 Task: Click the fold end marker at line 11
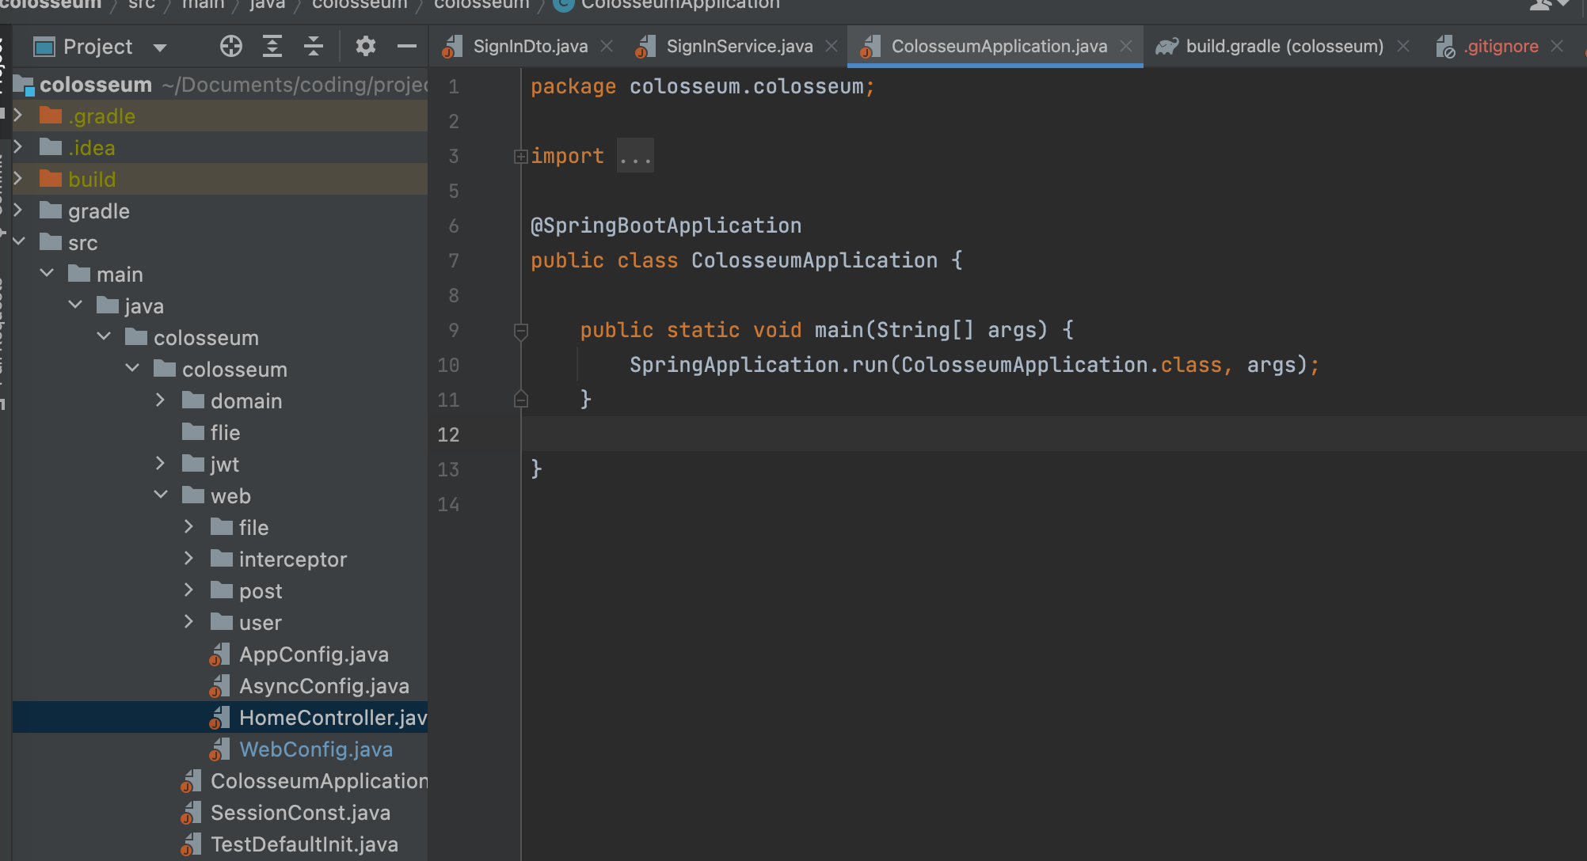(520, 399)
